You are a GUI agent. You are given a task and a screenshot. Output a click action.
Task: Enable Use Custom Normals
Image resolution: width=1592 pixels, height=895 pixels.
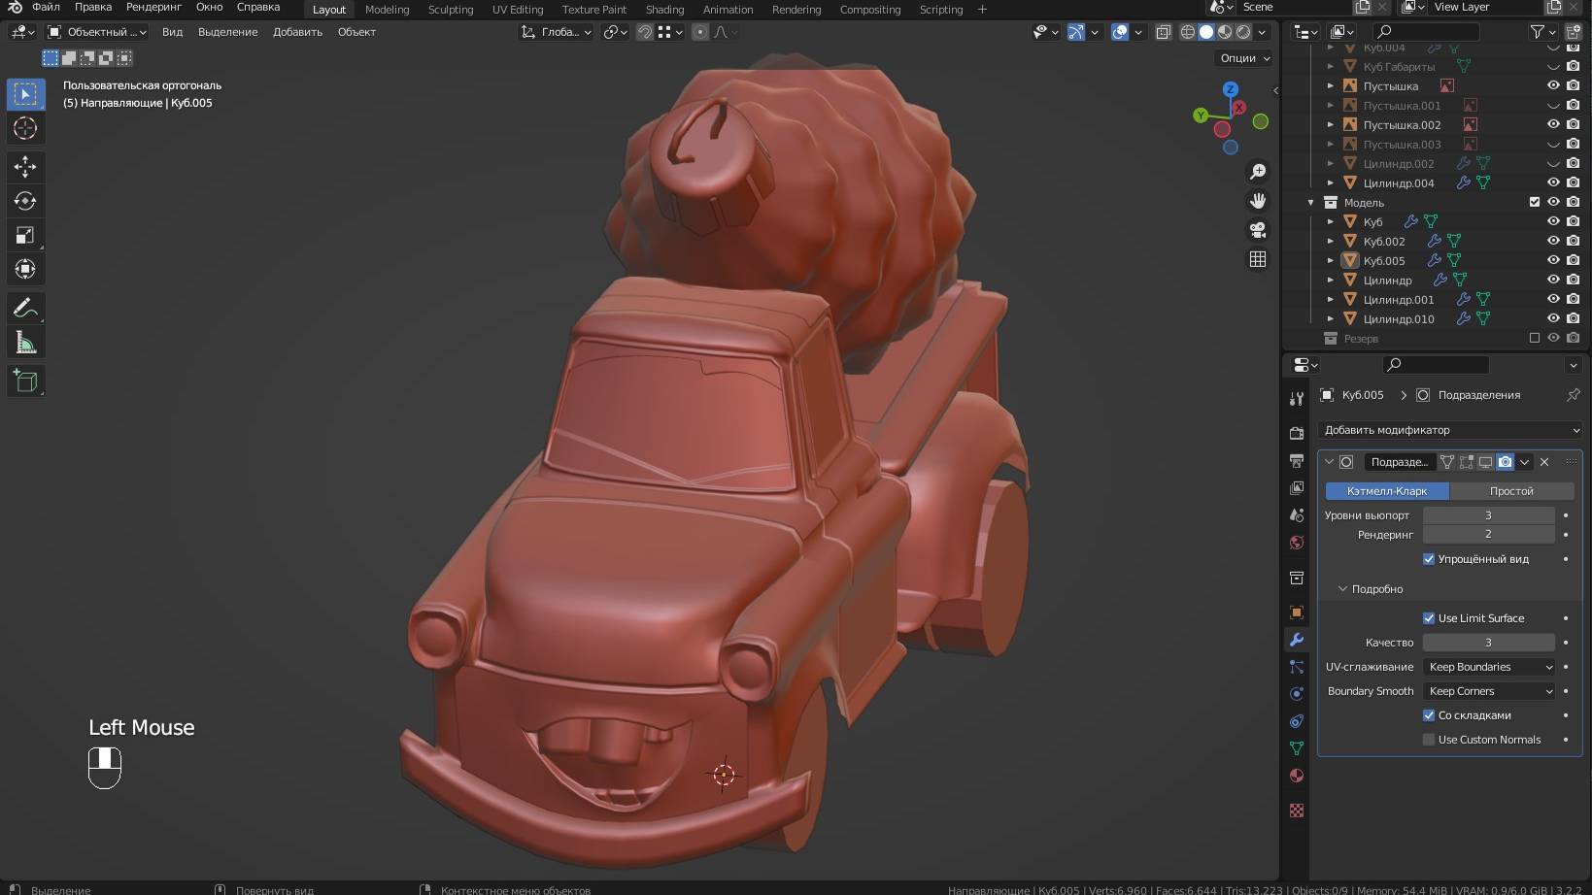point(1429,740)
